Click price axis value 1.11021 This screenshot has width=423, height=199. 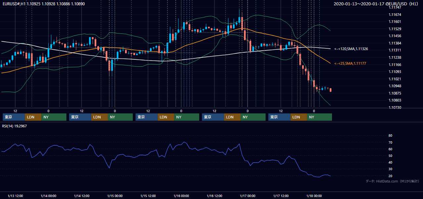tap(395, 79)
